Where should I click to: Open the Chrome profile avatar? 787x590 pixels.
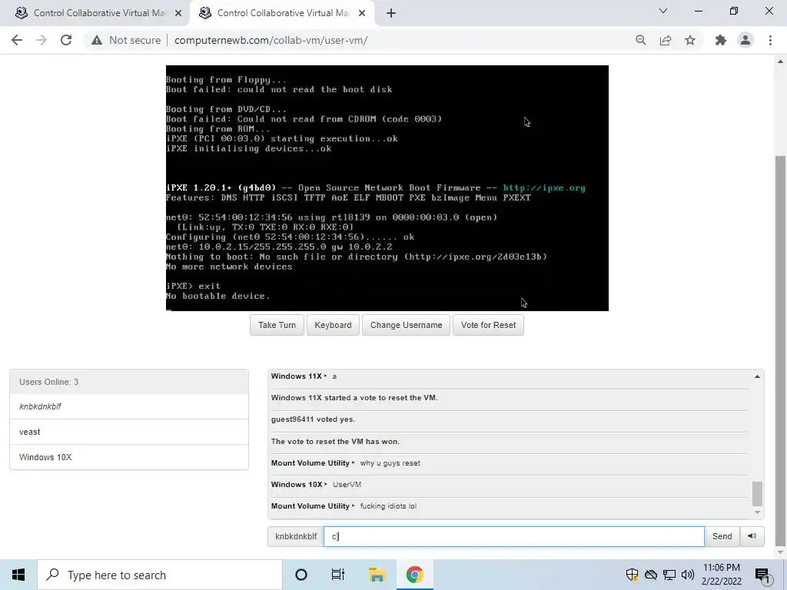tap(745, 40)
